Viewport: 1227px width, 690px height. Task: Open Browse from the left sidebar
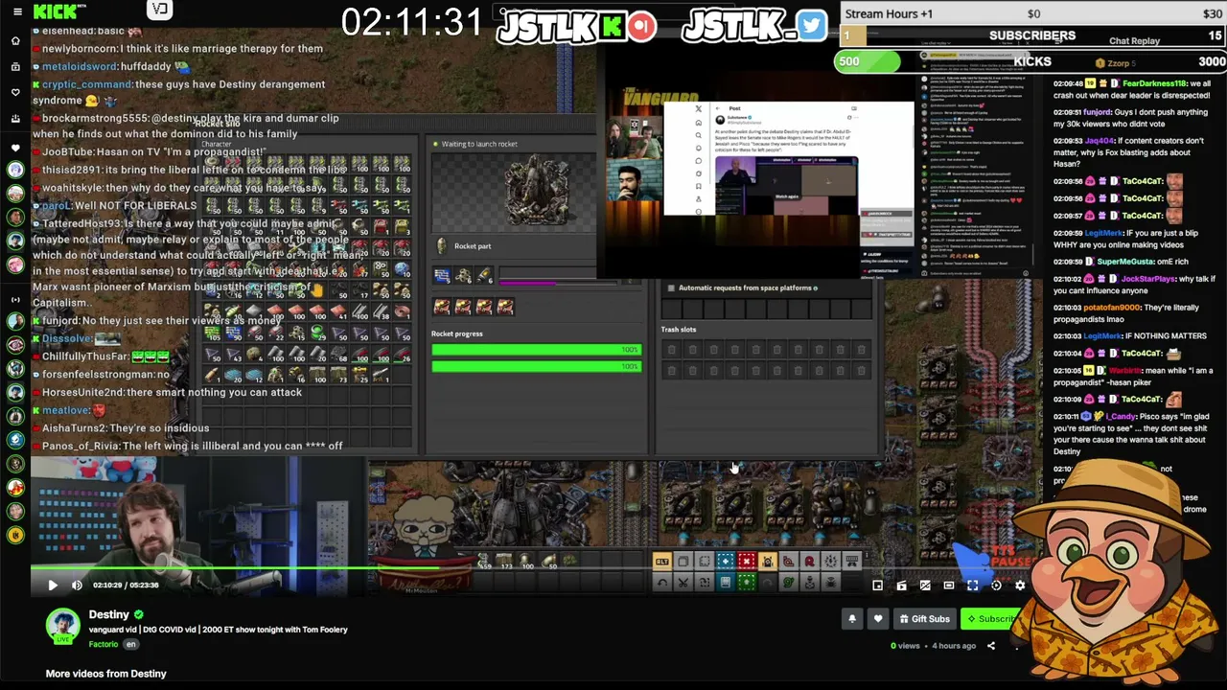coord(15,67)
